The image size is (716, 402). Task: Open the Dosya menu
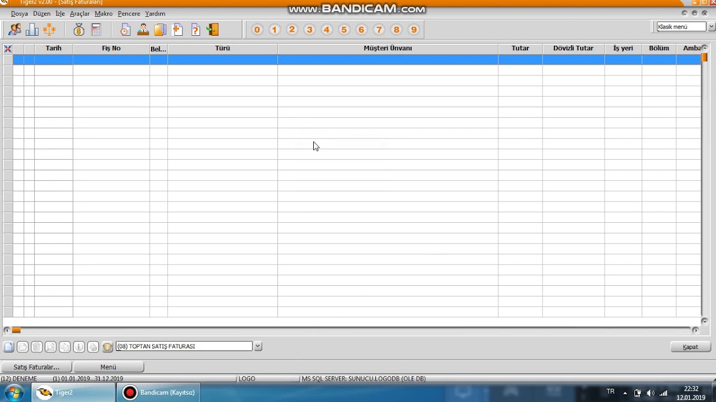20,13
